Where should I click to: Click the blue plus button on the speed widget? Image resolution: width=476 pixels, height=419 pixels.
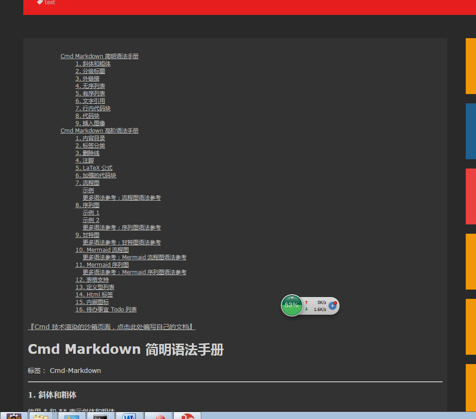[333, 306]
